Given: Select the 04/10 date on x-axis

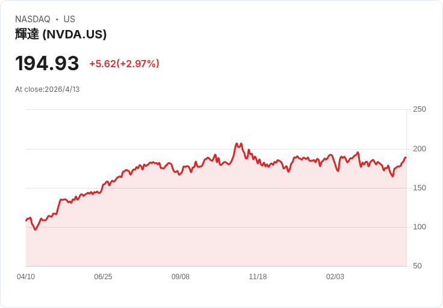Looking at the screenshot, I should coord(26,277).
